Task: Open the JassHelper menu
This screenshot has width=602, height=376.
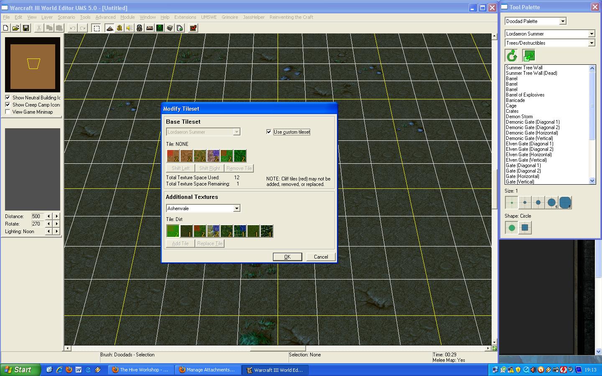Action: [x=254, y=17]
